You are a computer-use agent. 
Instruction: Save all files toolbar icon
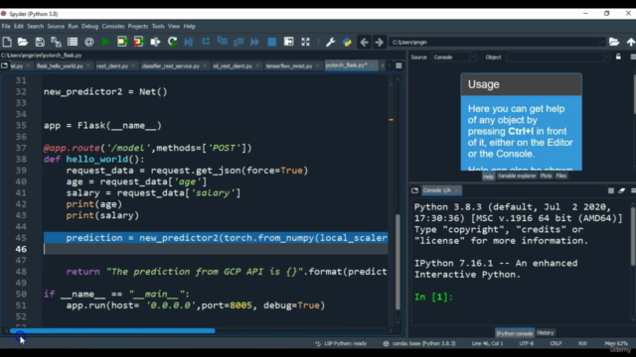(56, 42)
